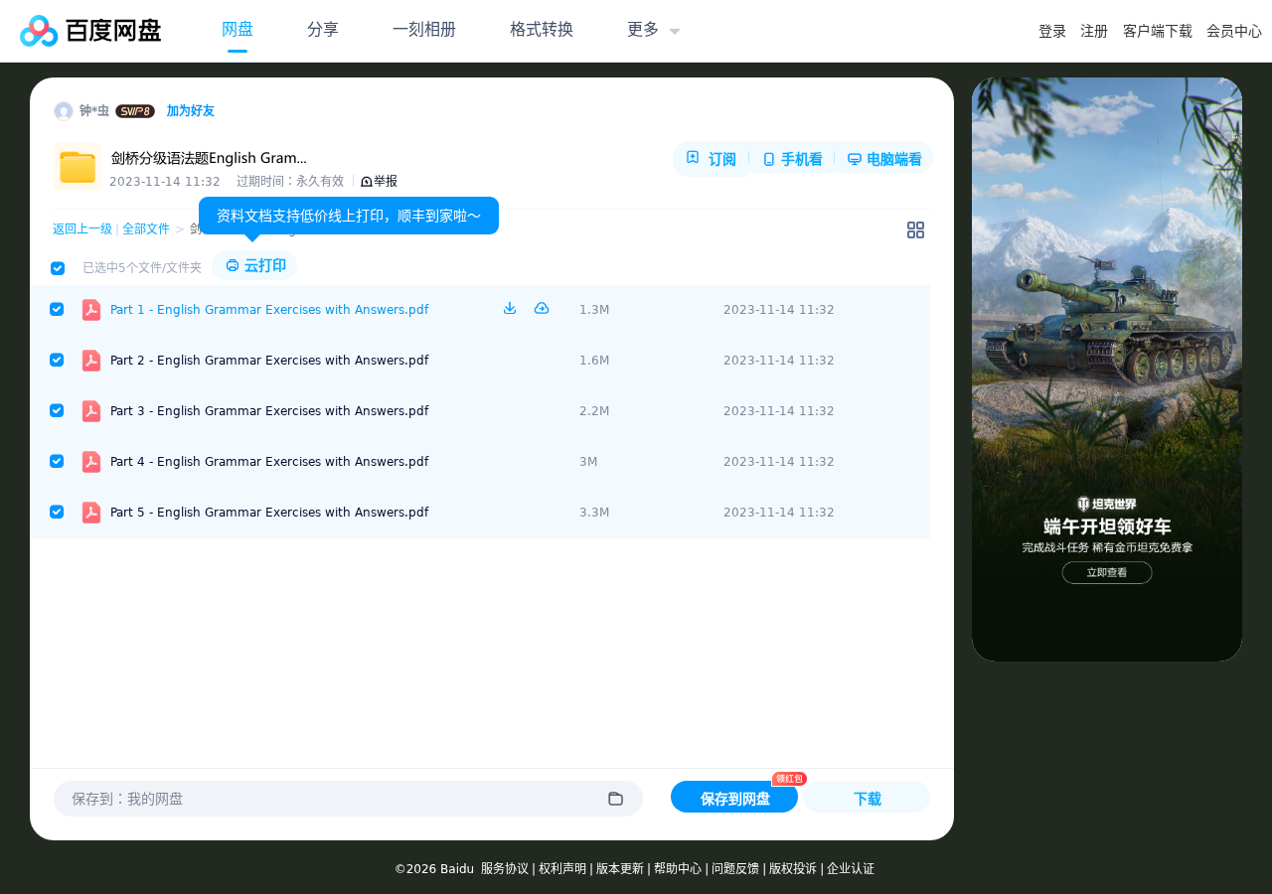Open the 分享 tab

point(323,30)
